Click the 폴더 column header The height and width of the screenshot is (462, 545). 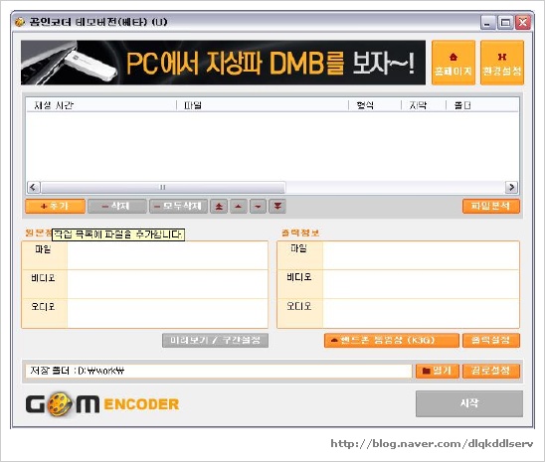[482, 105]
